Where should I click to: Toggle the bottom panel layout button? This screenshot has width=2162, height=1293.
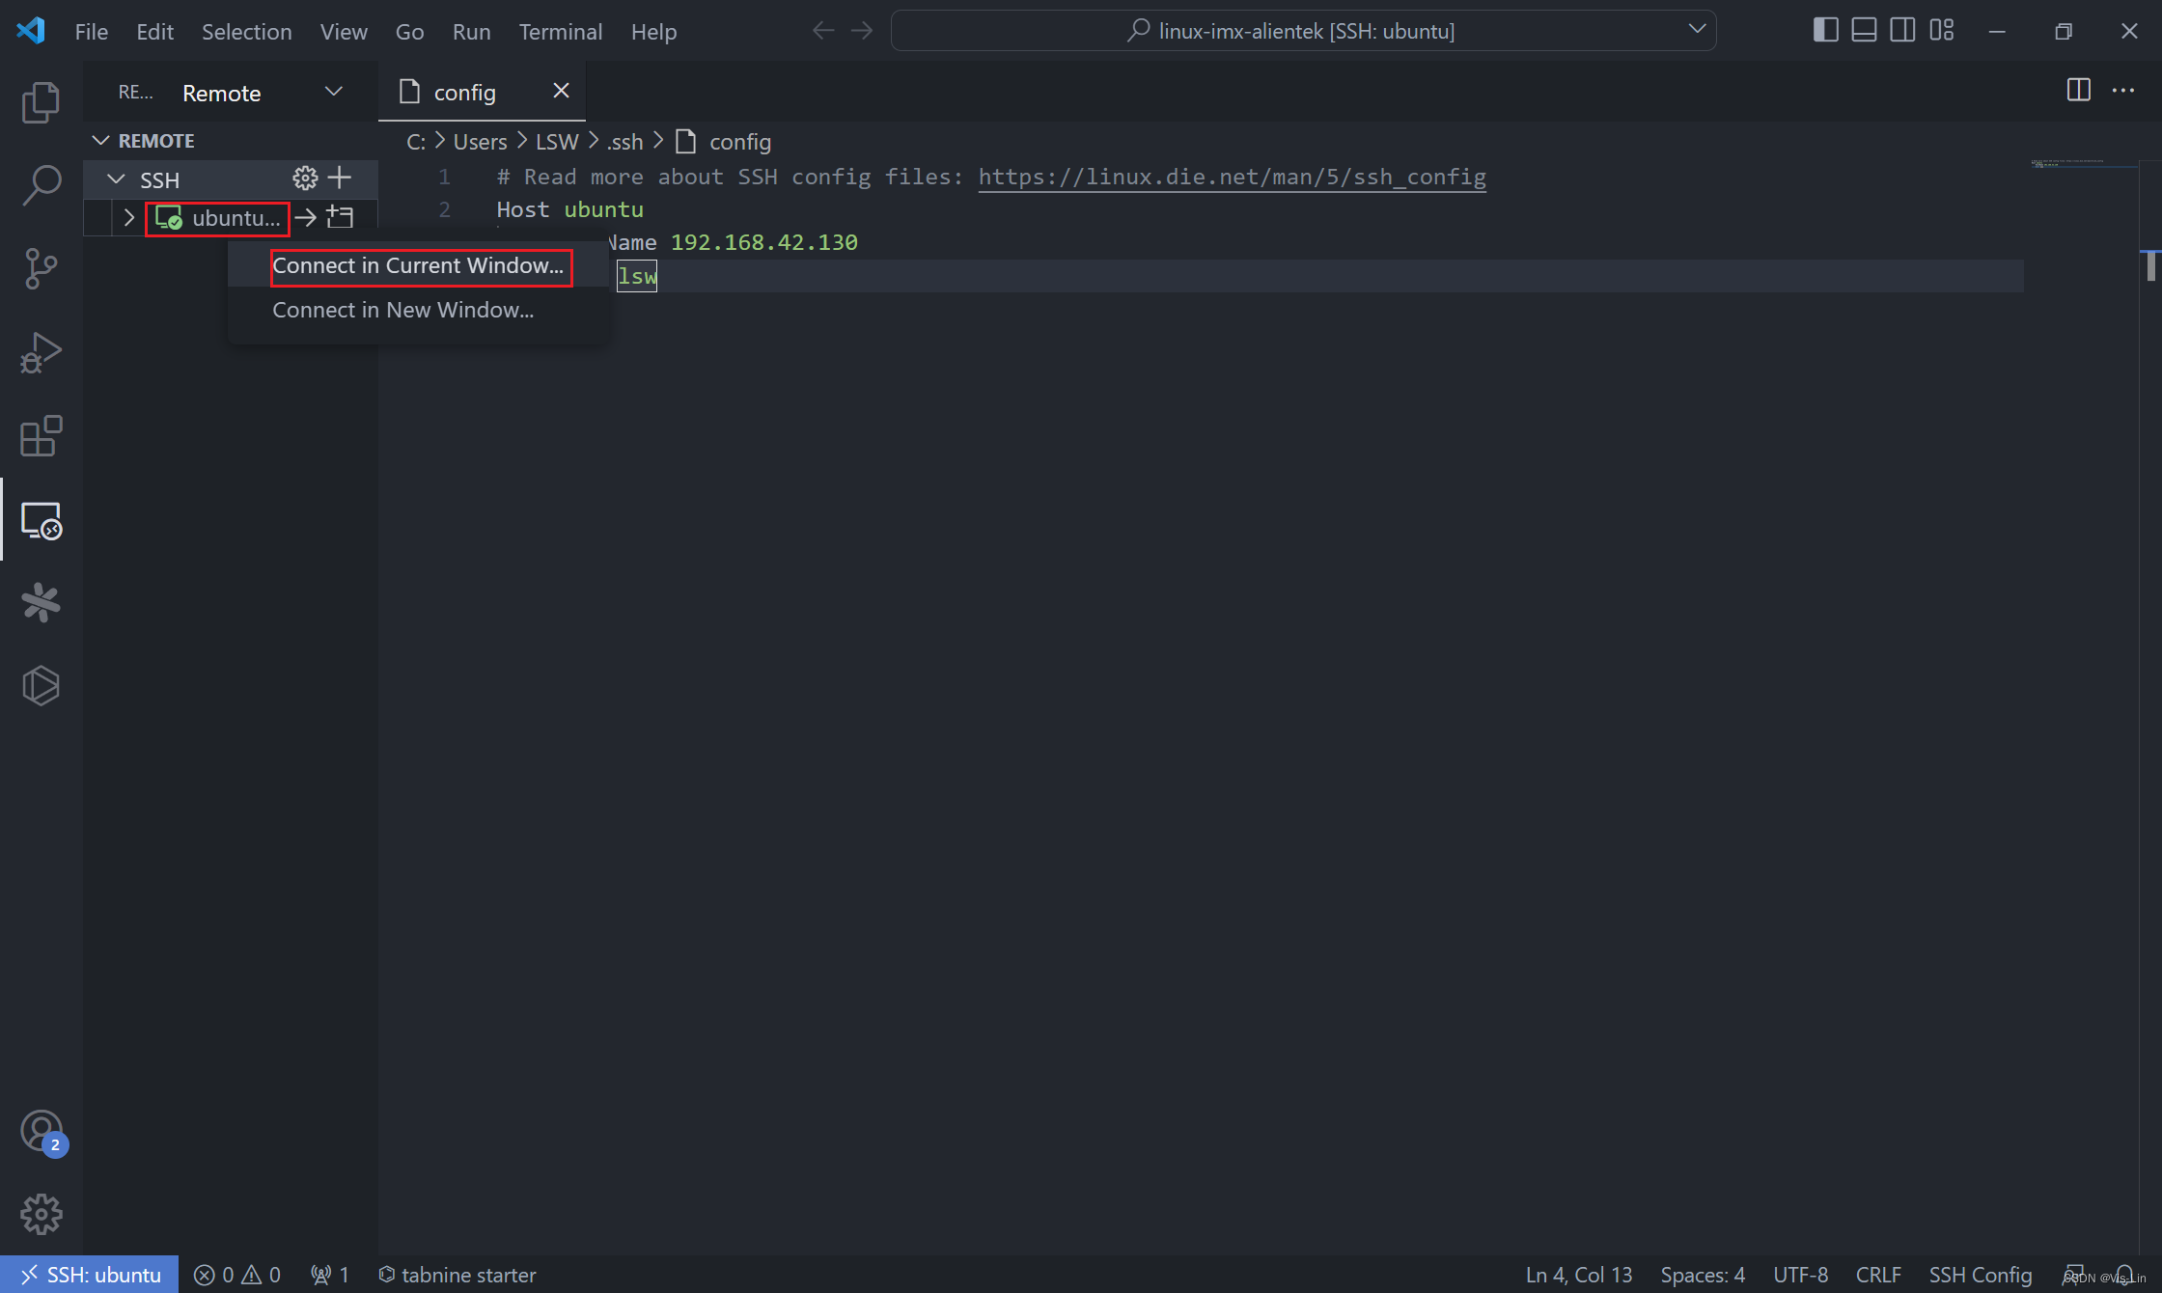tap(1864, 31)
